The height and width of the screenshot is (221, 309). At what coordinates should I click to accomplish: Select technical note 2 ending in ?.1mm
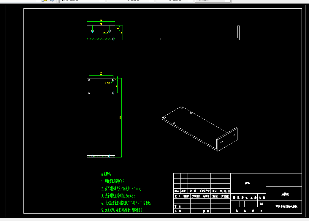121,189
